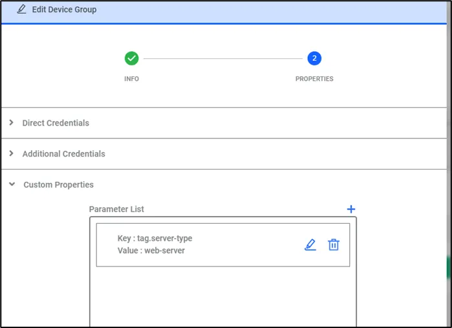Click the Edit Device Group title
452x328 pixels.
pyautogui.click(x=64, y=10)
